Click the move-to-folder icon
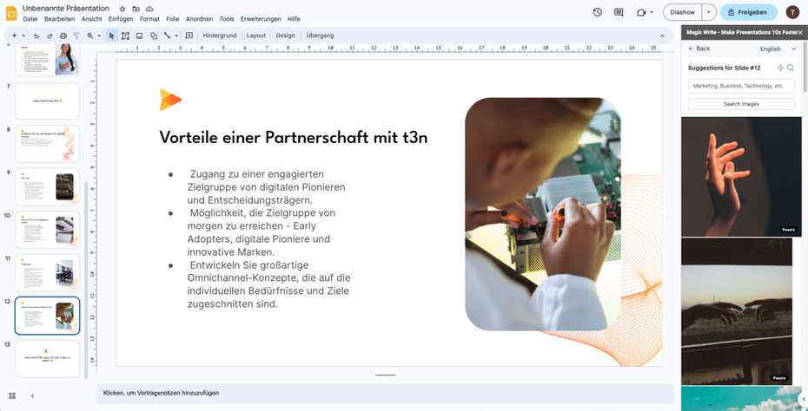 136,9
